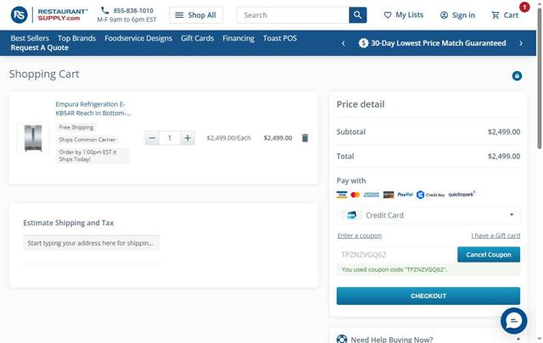Click the $2,499.00/Each unit price
This screenshot has height=343, width=543.
coord(228,138)
